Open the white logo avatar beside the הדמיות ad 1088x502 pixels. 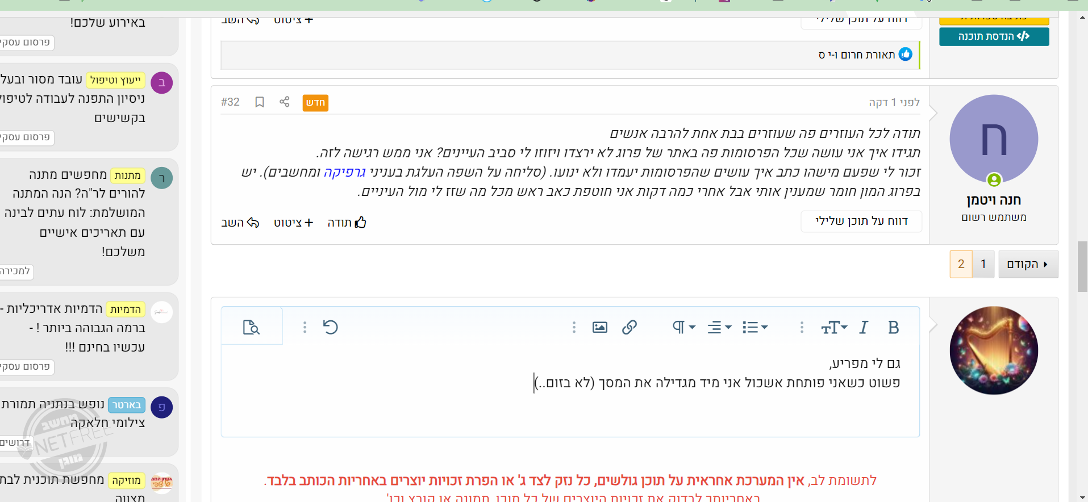[161, 312]
